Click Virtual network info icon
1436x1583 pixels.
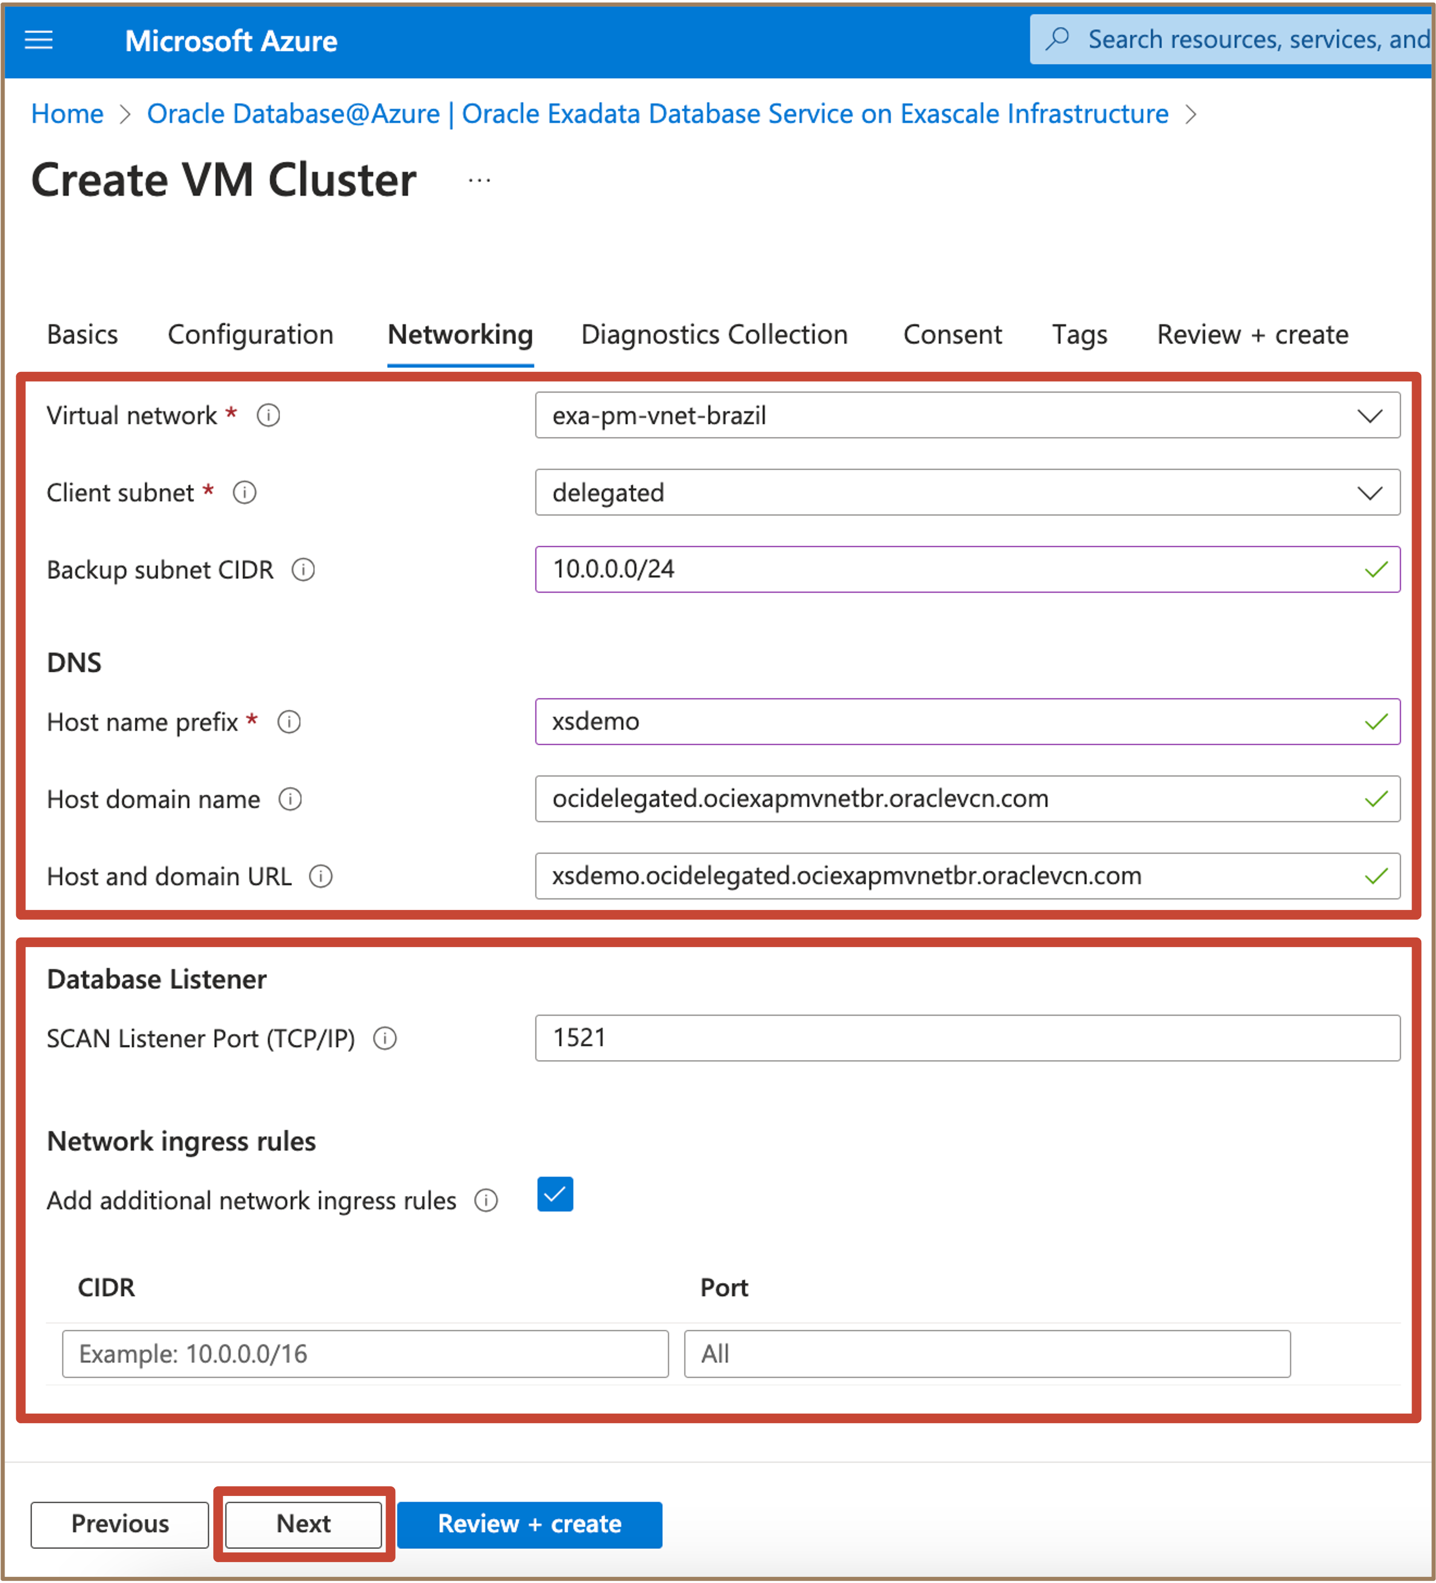269,415
